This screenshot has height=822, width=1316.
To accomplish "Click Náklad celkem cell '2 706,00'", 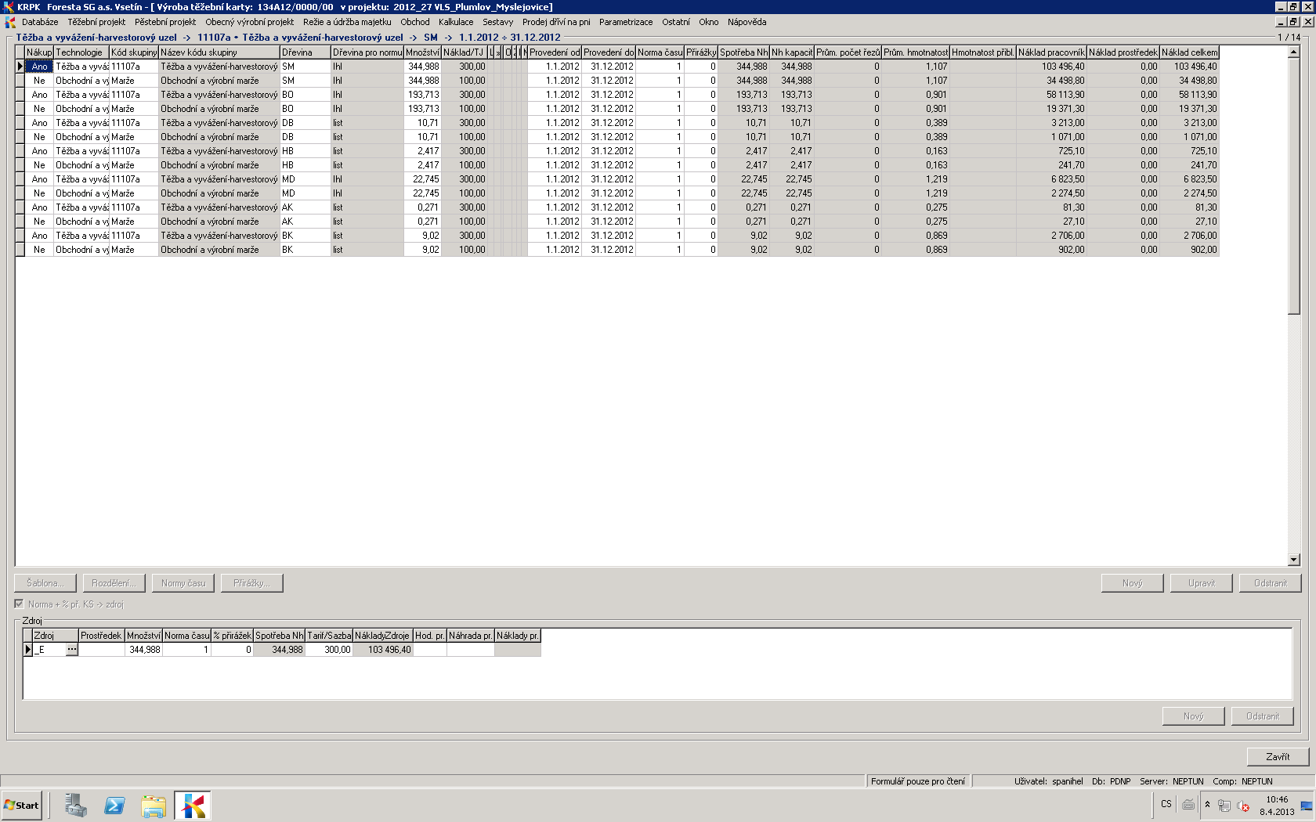I will pyautogui.click(x=1189, y=236).
